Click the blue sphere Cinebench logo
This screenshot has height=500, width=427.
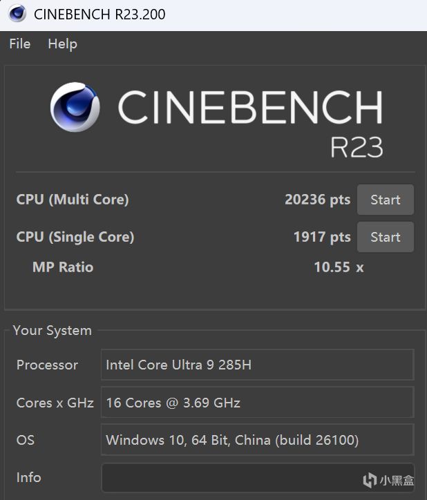[75, 108]
